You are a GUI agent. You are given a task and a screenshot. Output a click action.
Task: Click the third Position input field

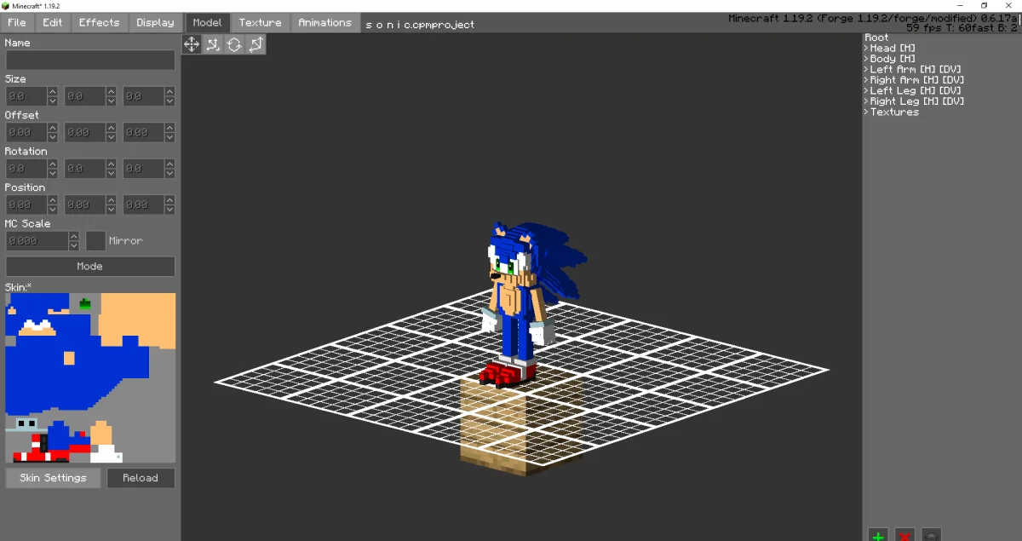[x=144, y=205]
